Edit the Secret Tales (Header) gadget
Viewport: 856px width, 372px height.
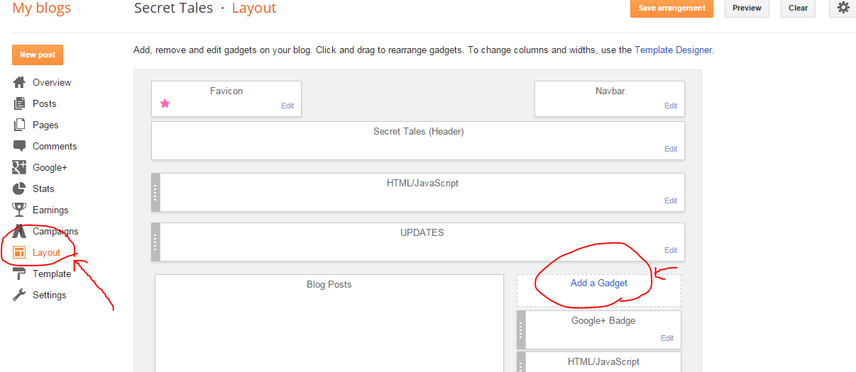[671, 149]
